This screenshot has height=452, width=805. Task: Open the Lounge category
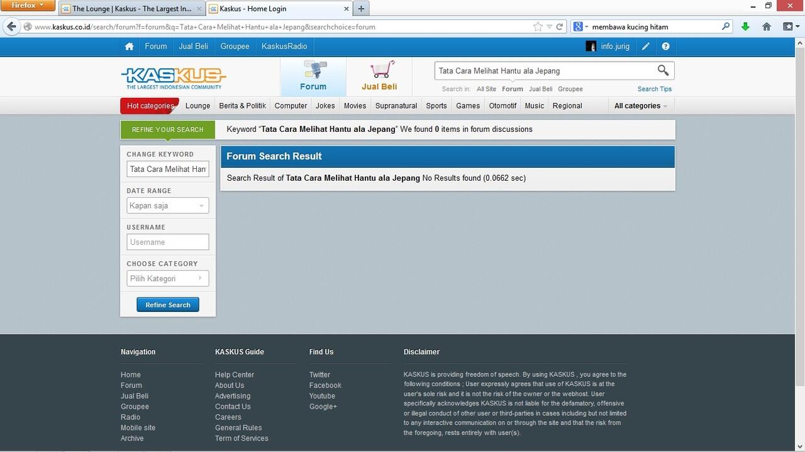pos(198,106)
